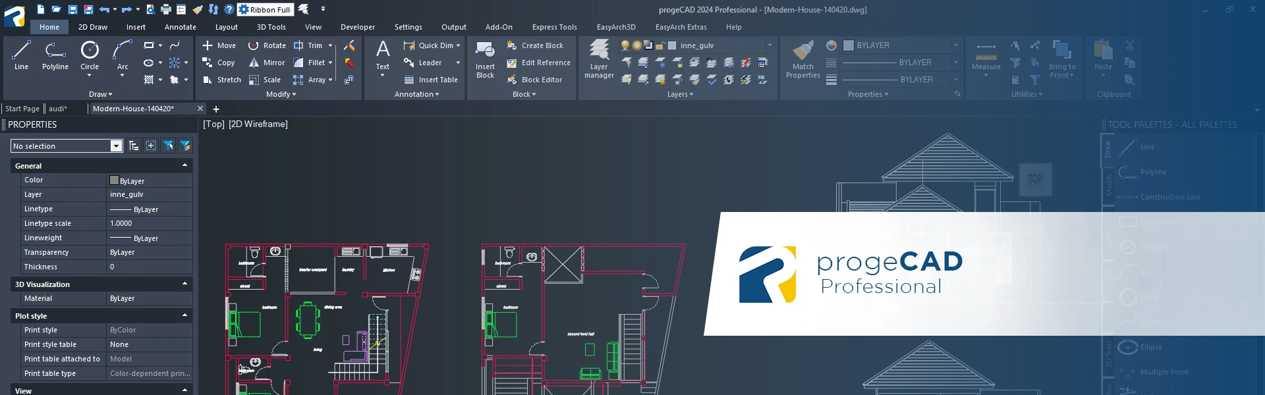The height and width of the screenshot is (395, 1265).
Task: Click the ByLayer color swatch in Properties
Action: pos(114,180)
